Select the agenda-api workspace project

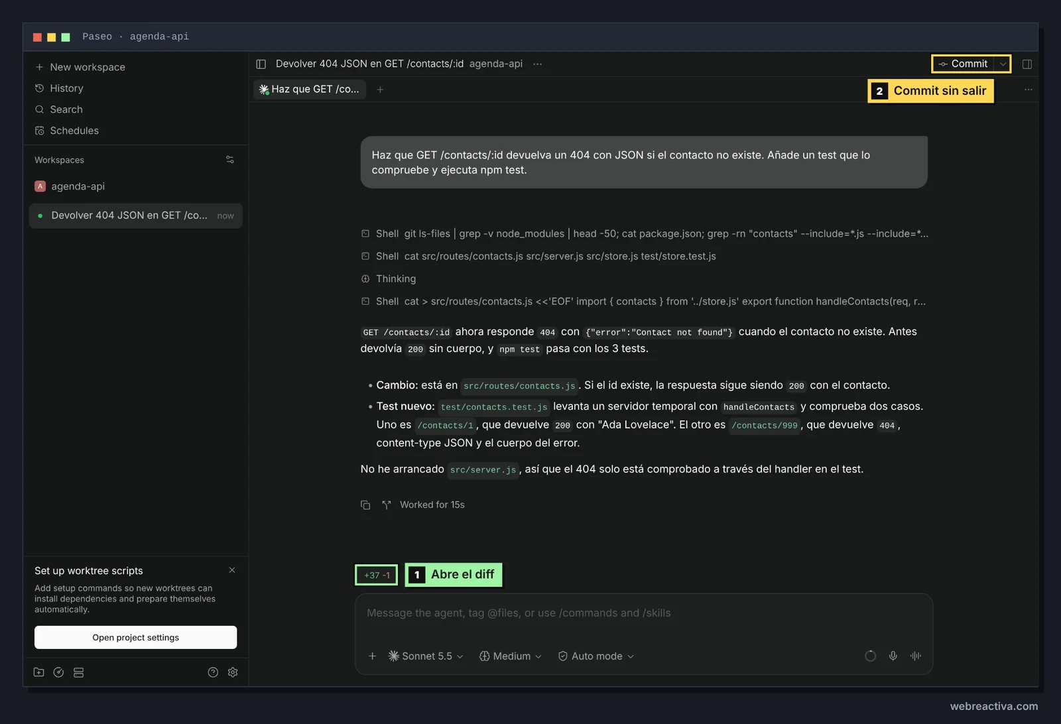tap(70, 186)
